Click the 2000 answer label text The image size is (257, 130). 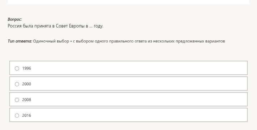(x=26, y=84)
